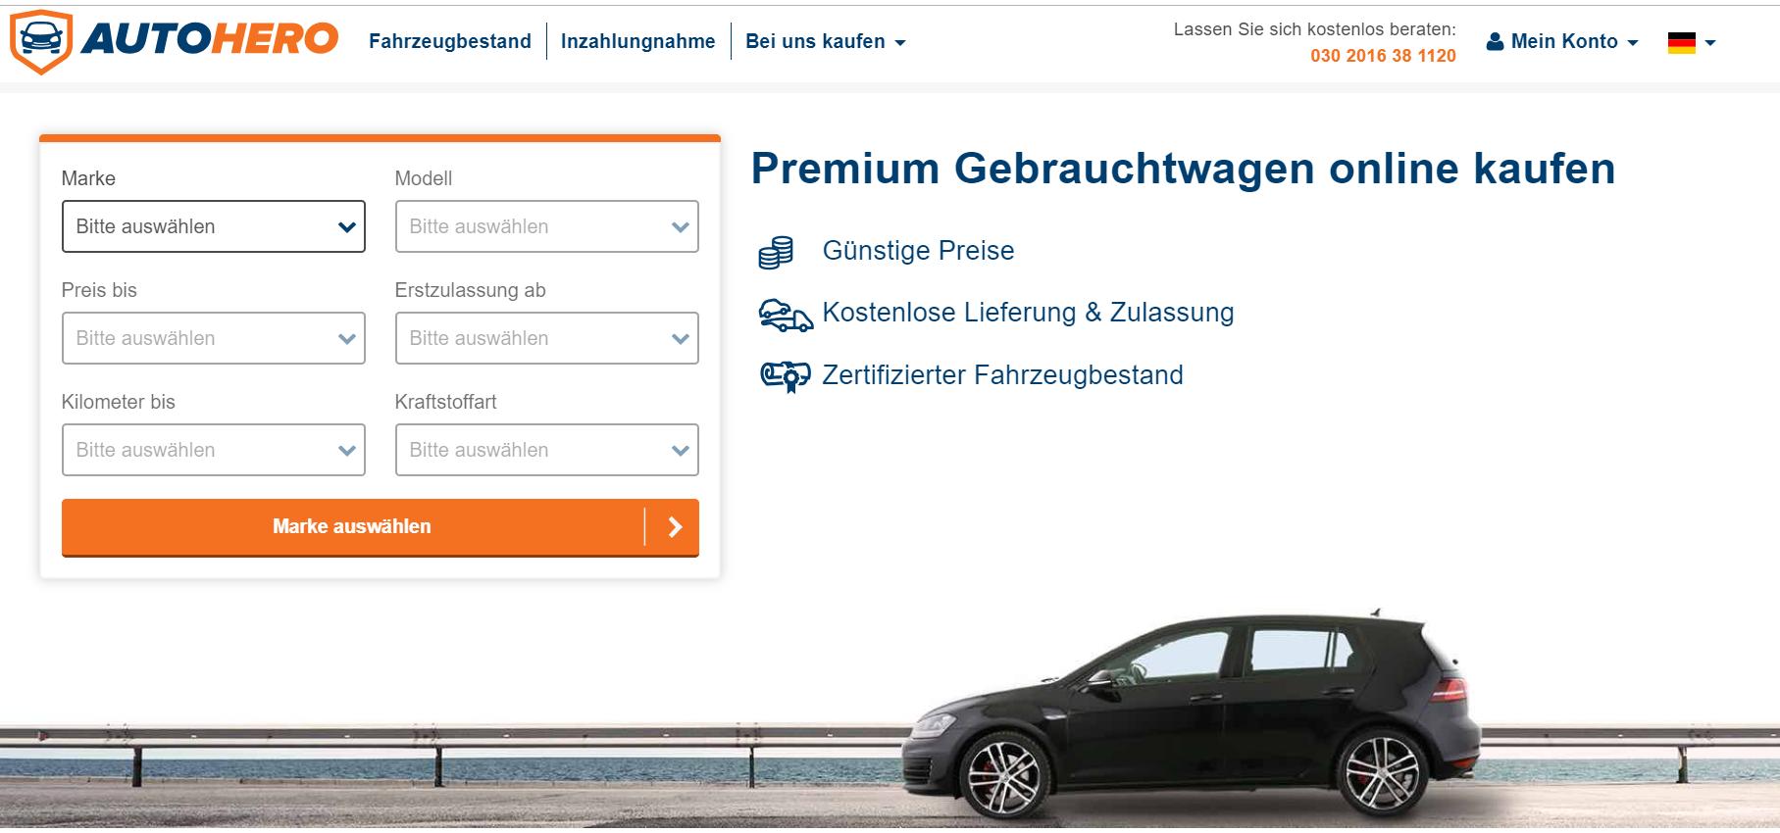This screenshot has width=1780, height=833.
Task: Go to Fahrzeugbestand in navigation
Action: 450,41
